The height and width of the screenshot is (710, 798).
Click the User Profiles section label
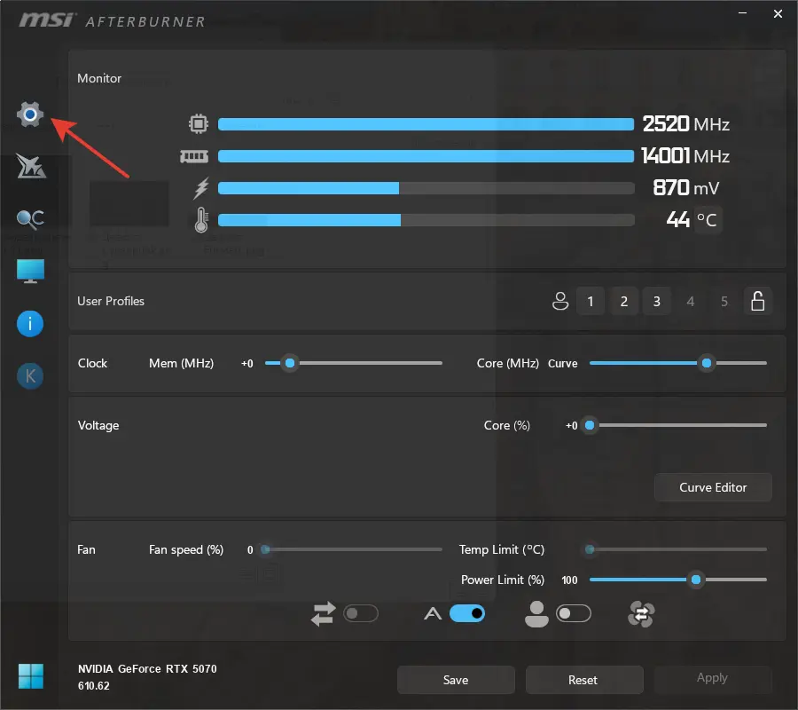click(x=111, y=301)
